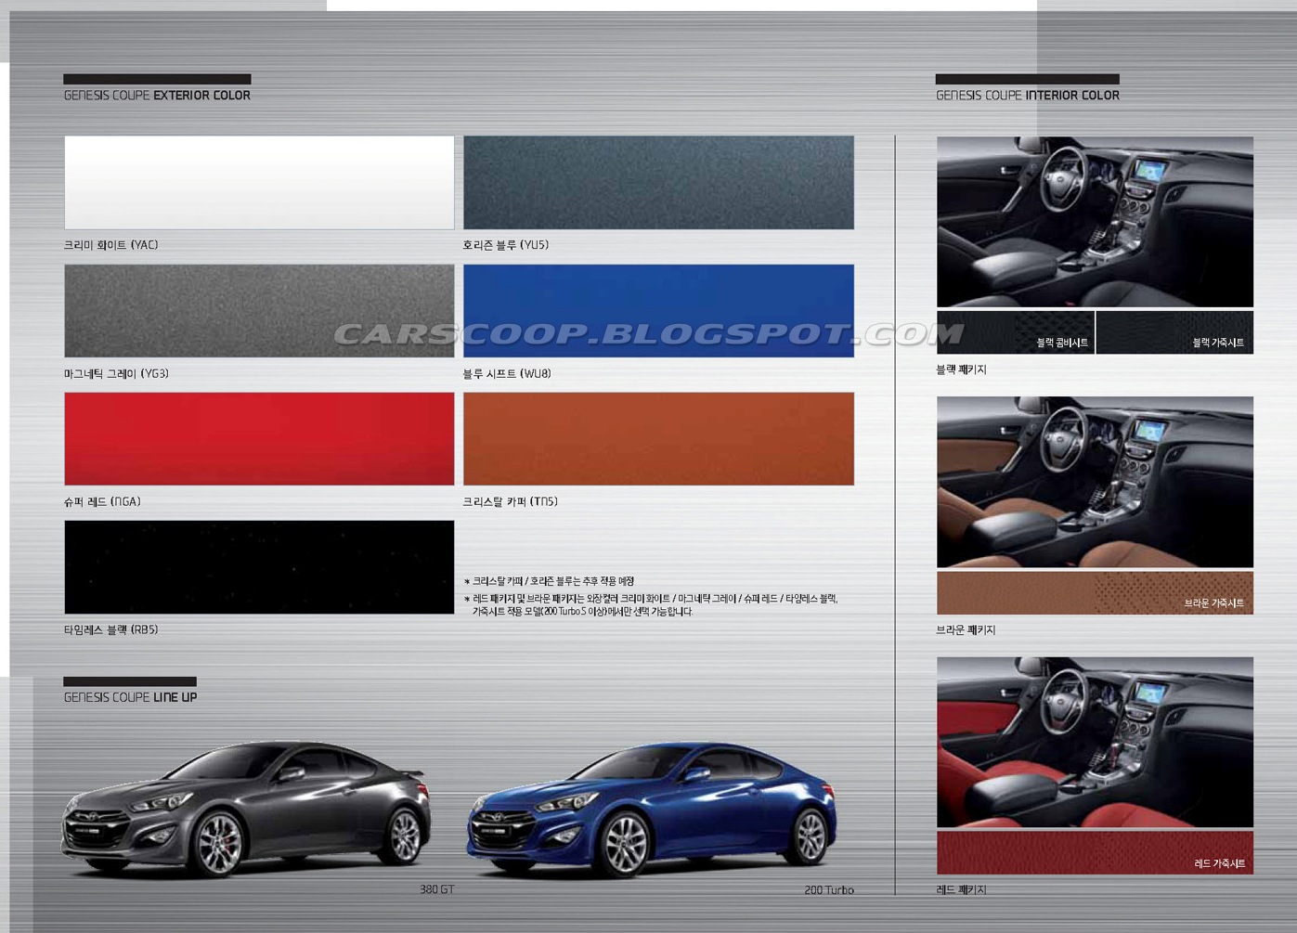Click the '200 Turbo' caption text
Image resolution: width=1297 pixels, height=933 pixels.
(829, 890)
